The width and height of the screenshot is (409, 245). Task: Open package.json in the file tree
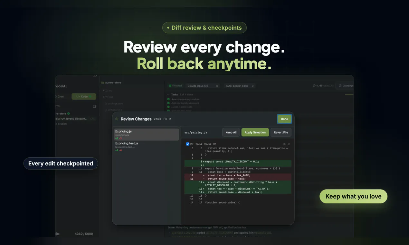click(113, 103)
